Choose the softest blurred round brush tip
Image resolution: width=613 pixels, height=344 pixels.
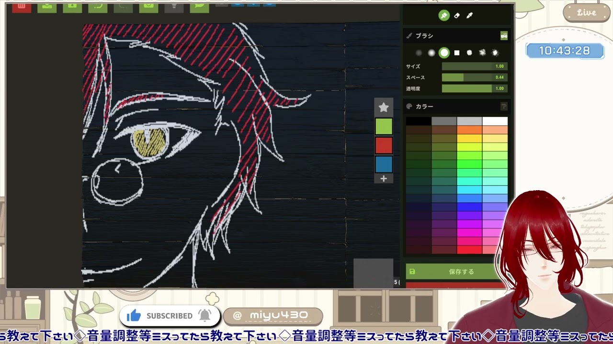click(419, 53)
